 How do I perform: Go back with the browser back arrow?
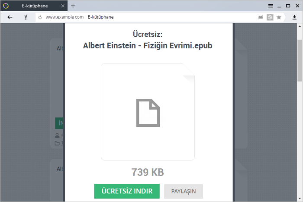pyautogui.click(x=10, y=17)
